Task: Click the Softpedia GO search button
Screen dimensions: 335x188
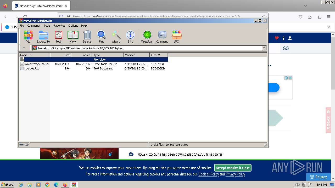Action: 286,49
